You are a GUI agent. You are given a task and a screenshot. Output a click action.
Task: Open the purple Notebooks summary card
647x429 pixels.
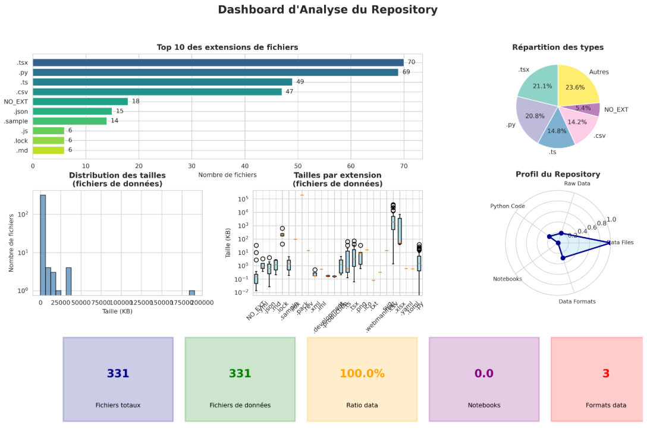(x=483, y=379)
